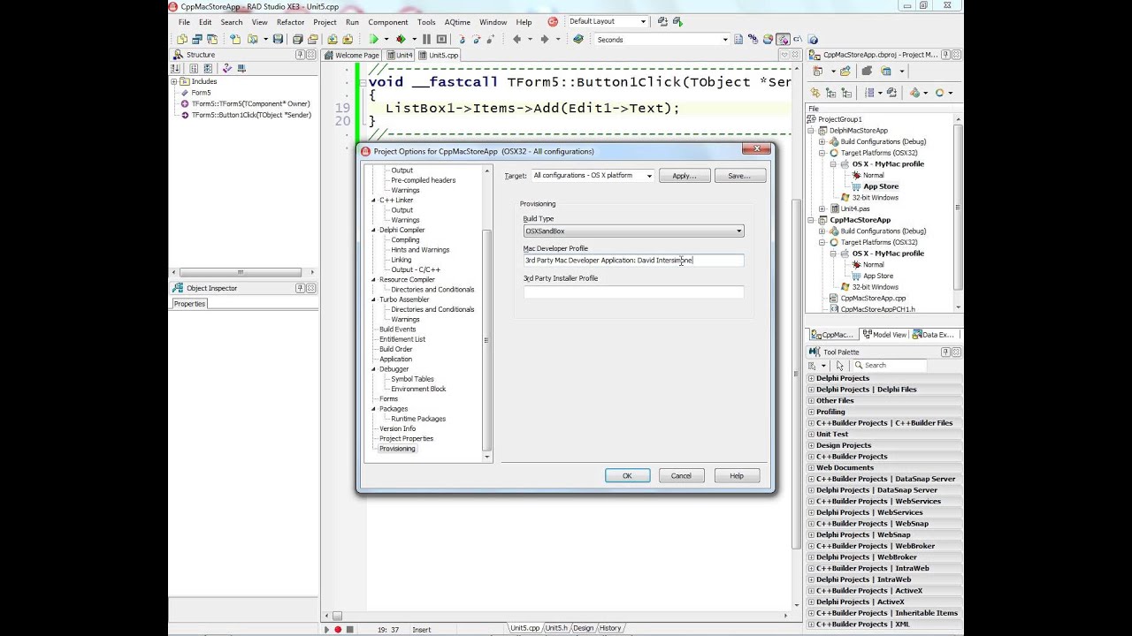Expand the Includes node in the Structure tree

click(x=175, y=81)
